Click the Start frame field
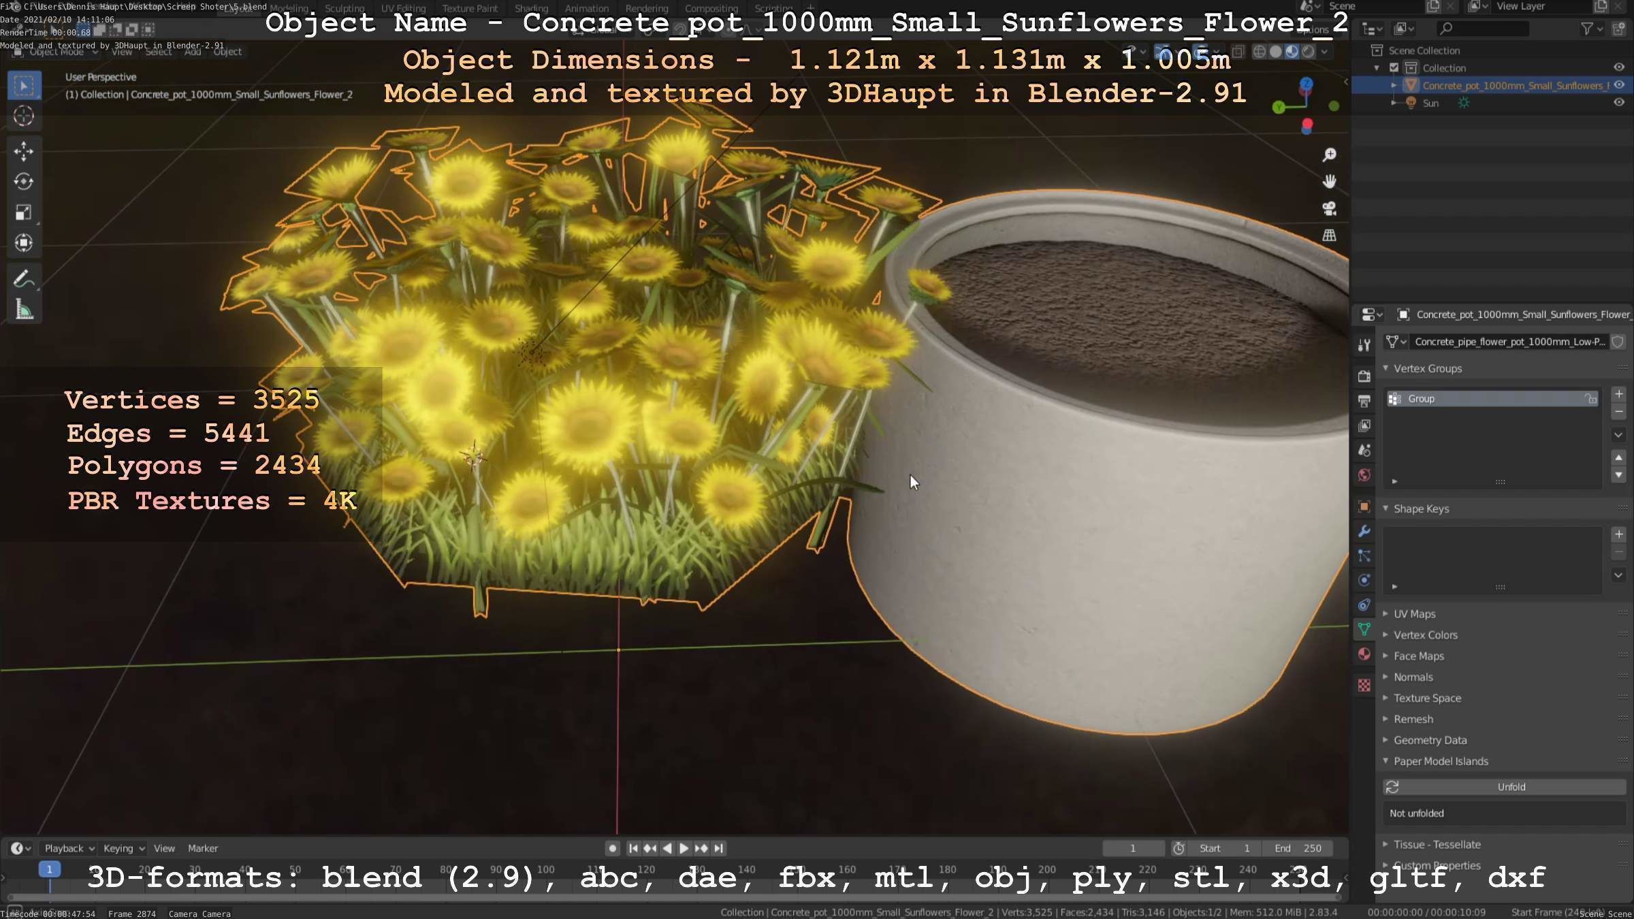This screenshot has height=919, width=1634. pyautogui.click(x=1225, y=848)
